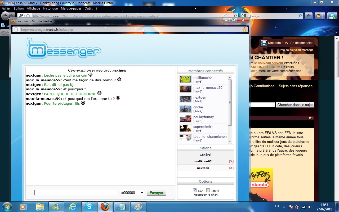Open the monkey icon dropdown arrow
The width and height of the screenshot is (339, 212).
click(x=323, y=16)
